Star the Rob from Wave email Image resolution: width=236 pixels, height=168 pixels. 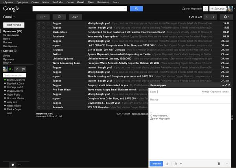coord(44,90)
